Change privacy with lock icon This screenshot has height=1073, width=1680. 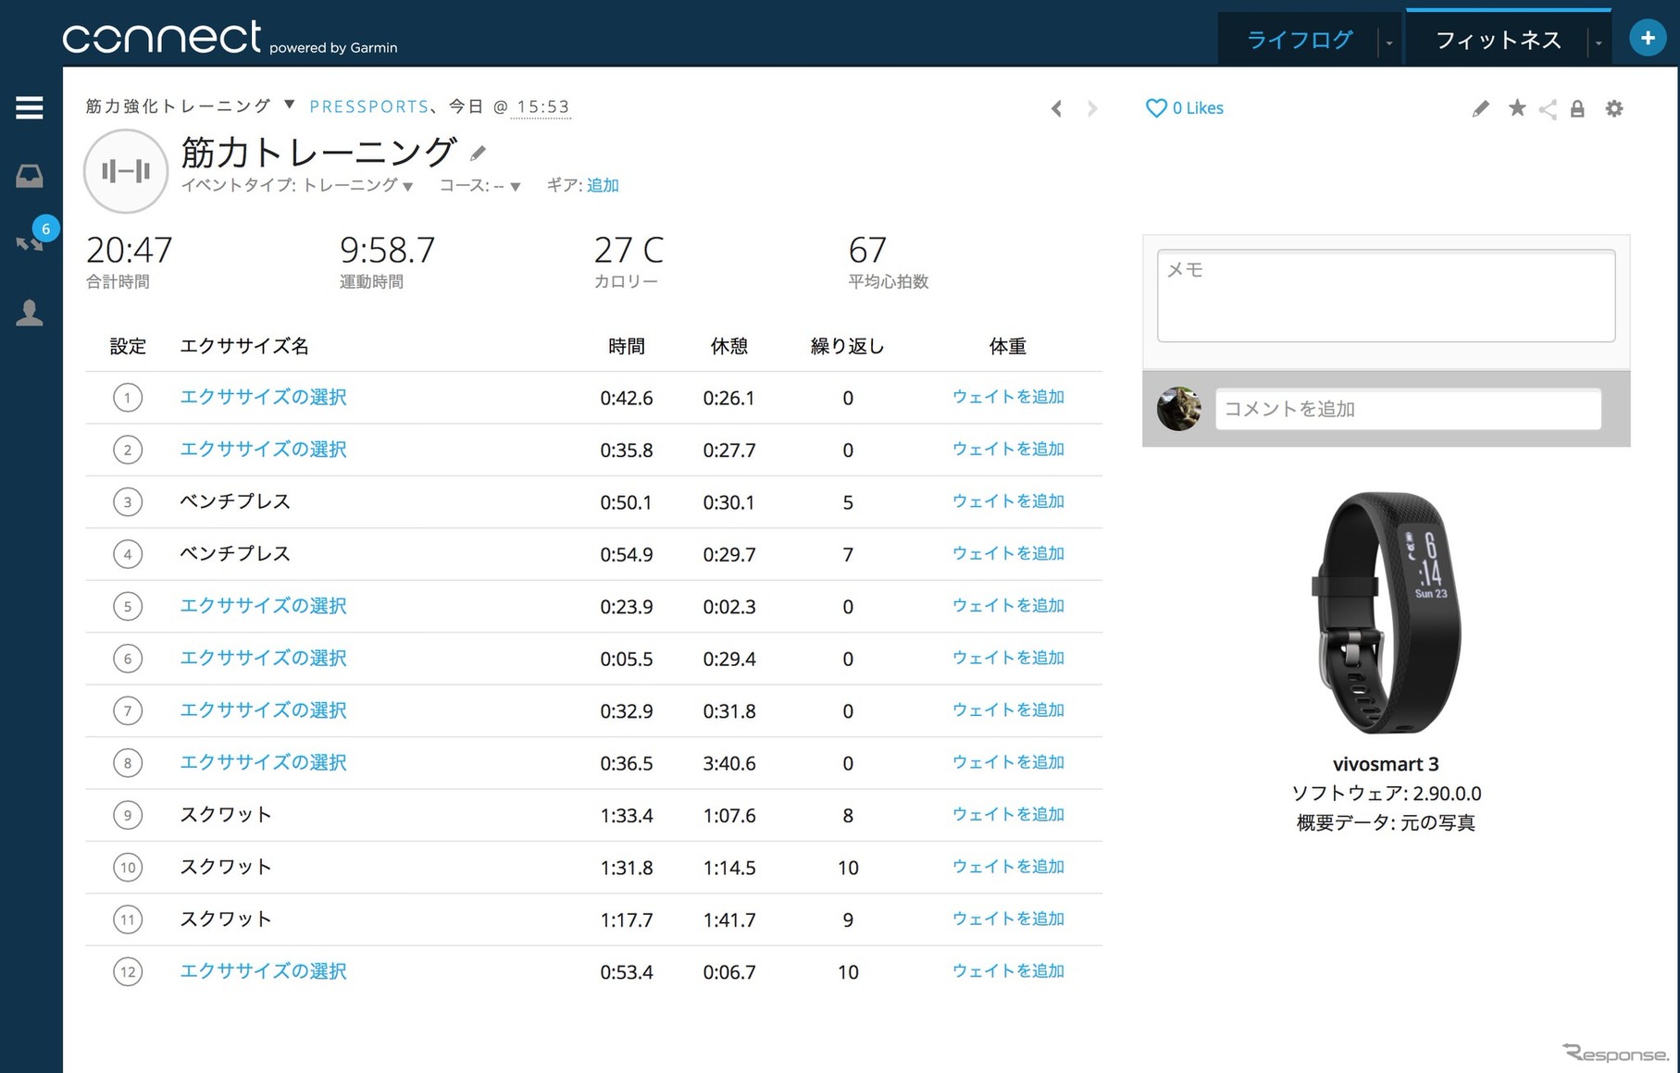point(1578,109)
